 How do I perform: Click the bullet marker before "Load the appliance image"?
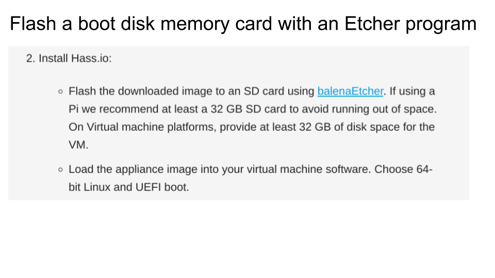(61, 169)
